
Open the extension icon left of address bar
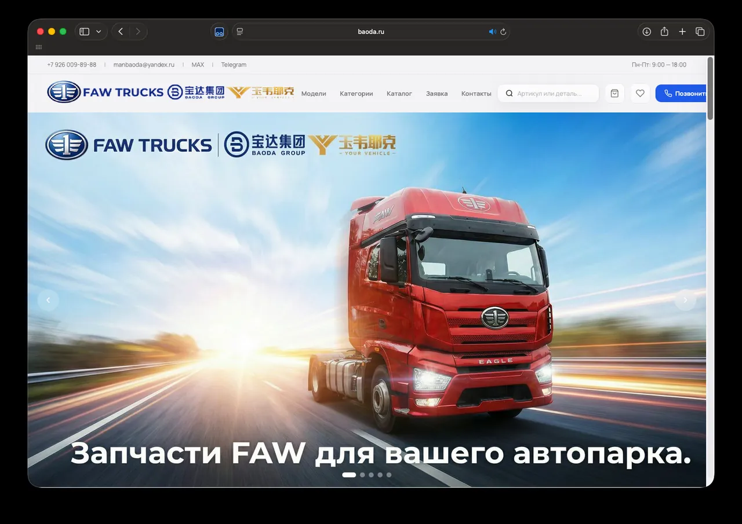[x=219, y=32]
